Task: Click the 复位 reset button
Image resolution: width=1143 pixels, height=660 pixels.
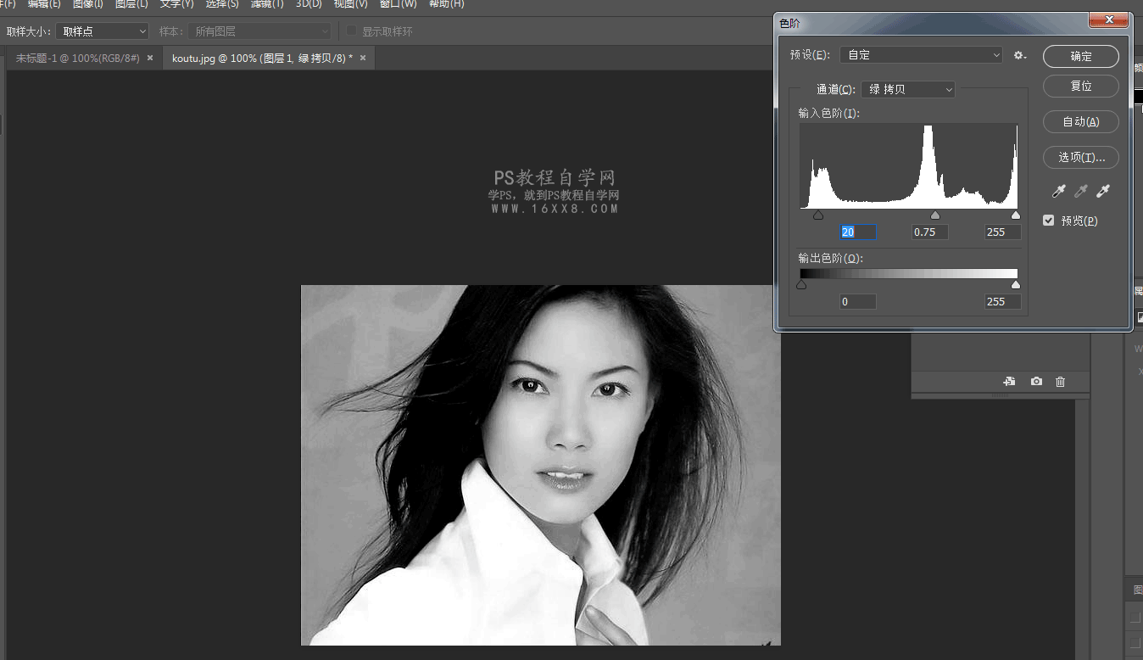Action: [x=1081, y=86]
